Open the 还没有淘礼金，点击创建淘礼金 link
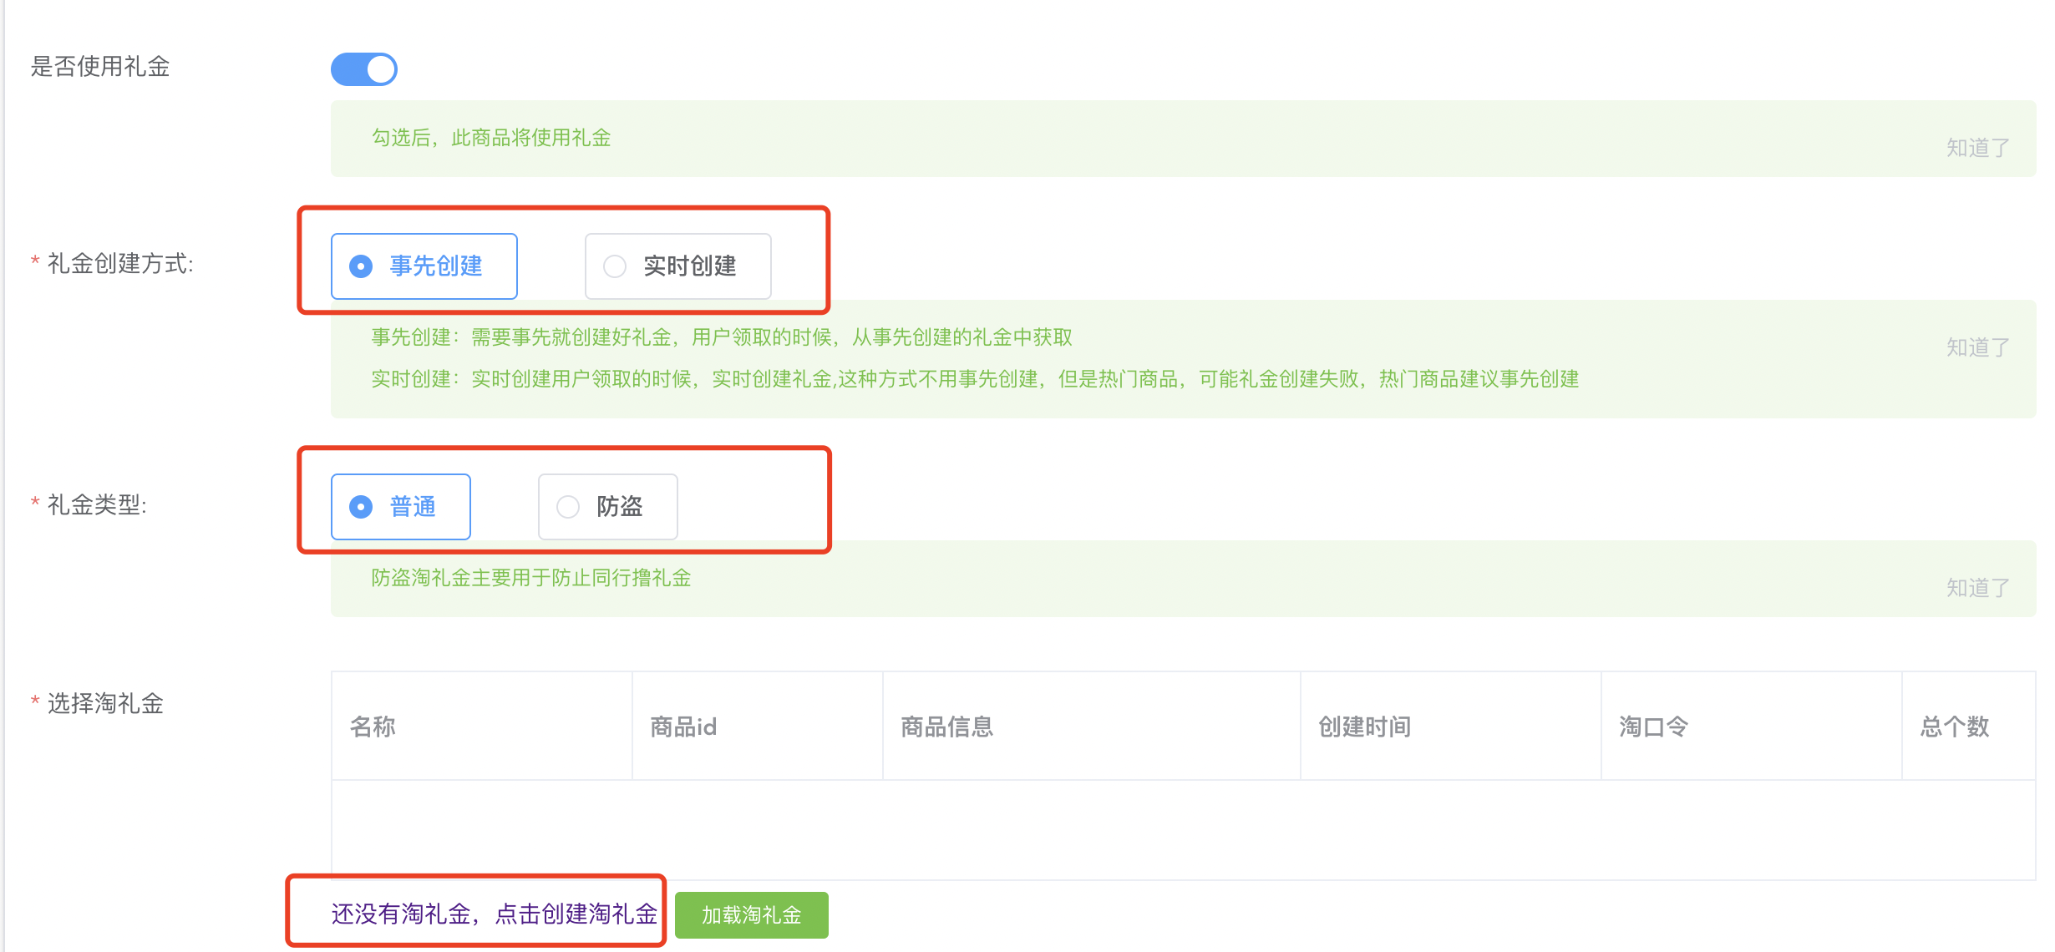The image size is (2055, 952). [x=494, y=914]
